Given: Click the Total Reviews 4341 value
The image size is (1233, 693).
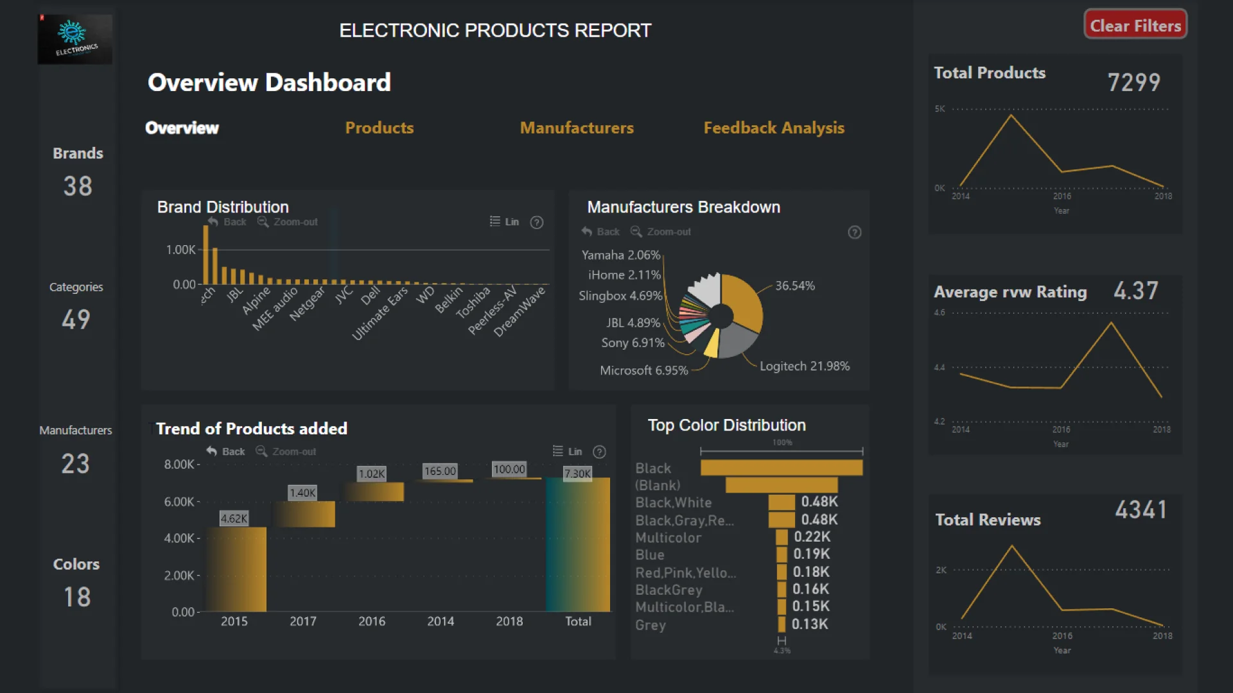Looking at the screenshot, I should (1141, 510).
